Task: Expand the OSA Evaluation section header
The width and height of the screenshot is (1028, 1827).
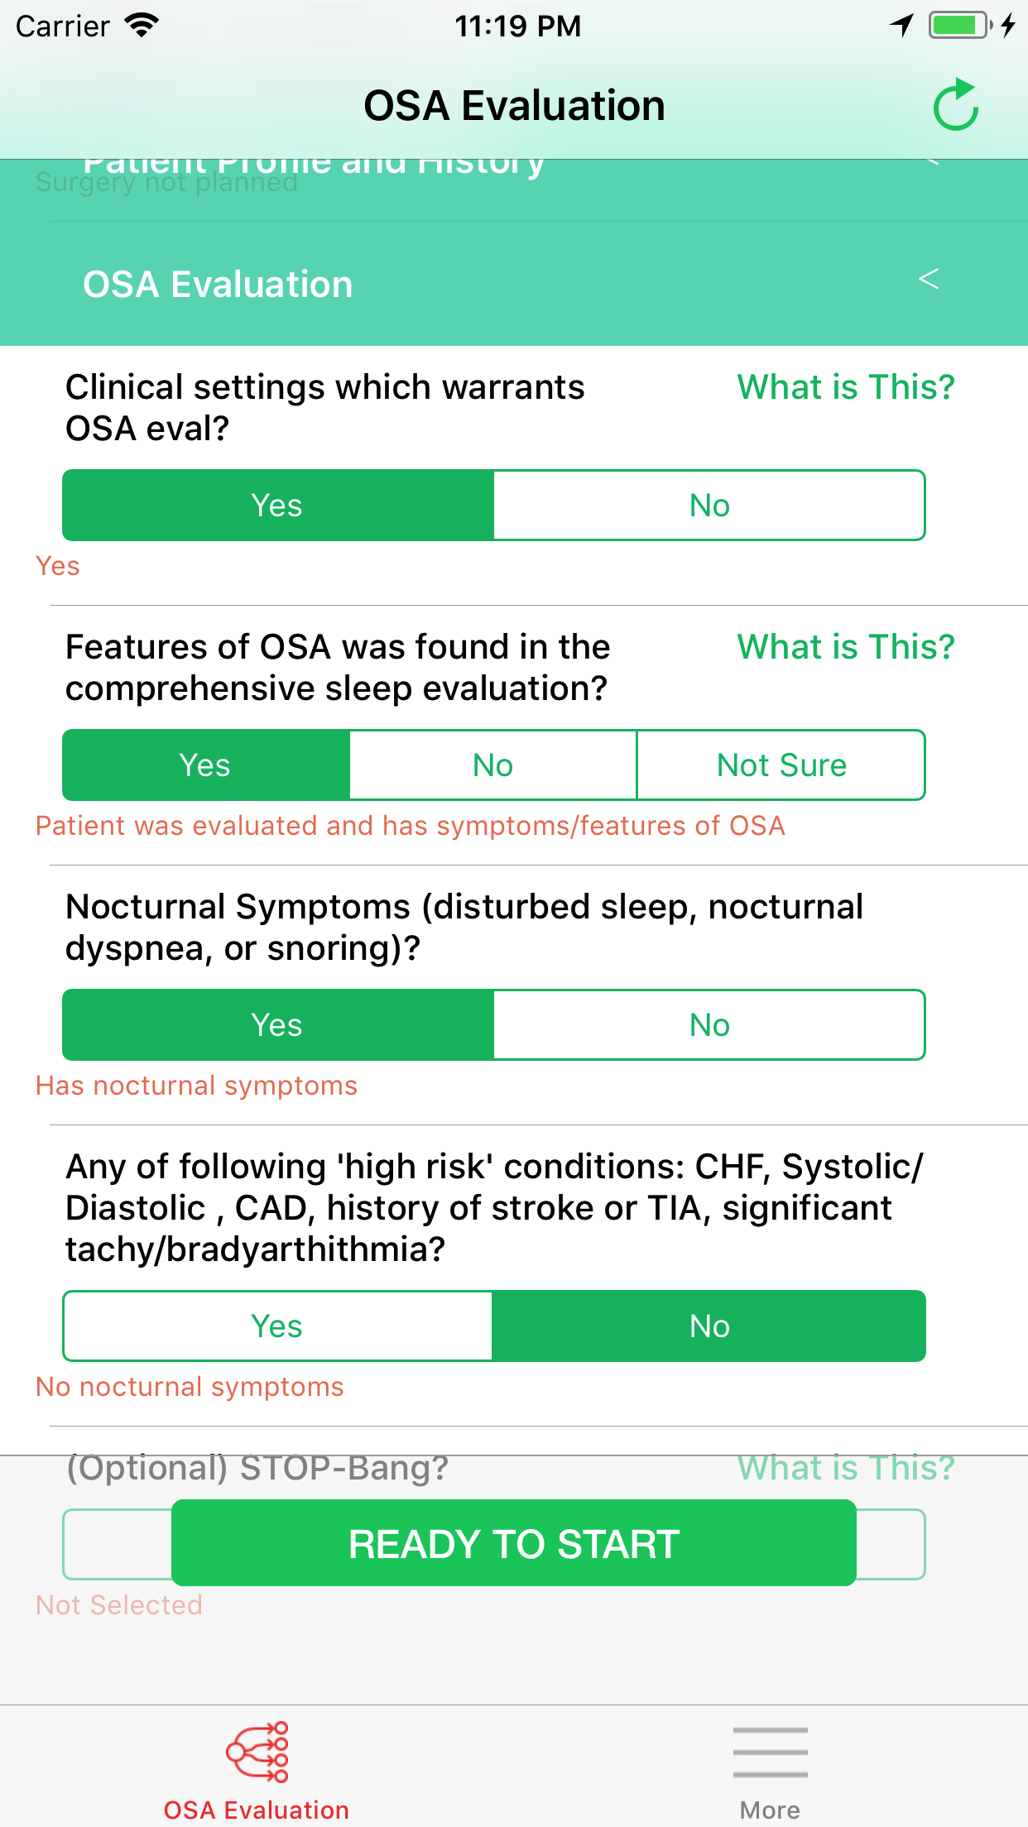Action: [x=218, y=285]
